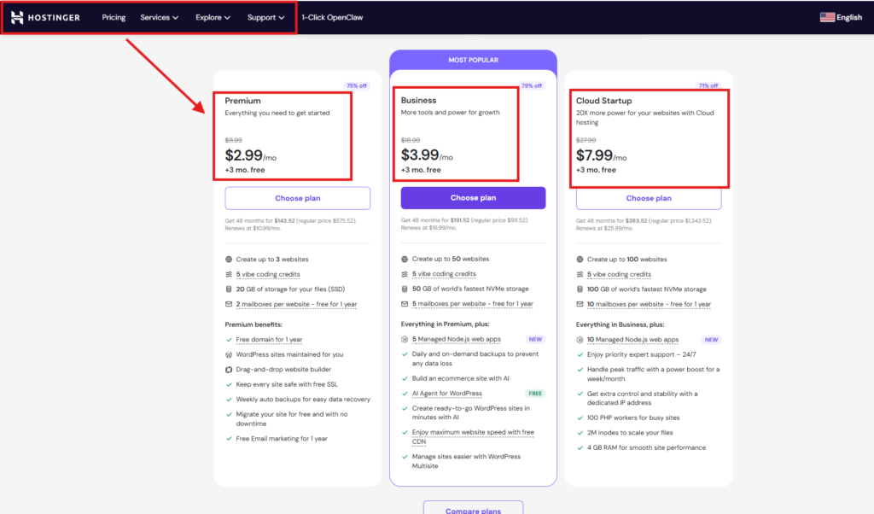Screen dimensions: 874x514
Task: Click checkmark beside 'Keep every site safe with free SSL'
Action: pos(229,385)
